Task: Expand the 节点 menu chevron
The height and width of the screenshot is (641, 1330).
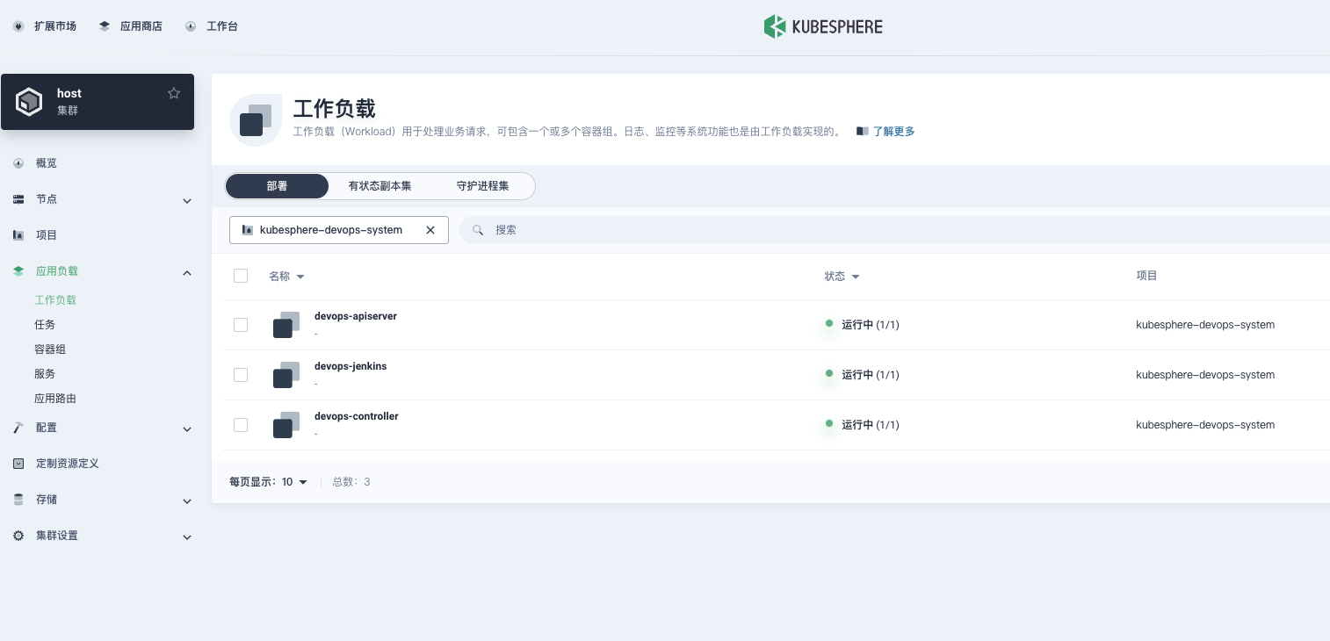Action: point(187,201)
